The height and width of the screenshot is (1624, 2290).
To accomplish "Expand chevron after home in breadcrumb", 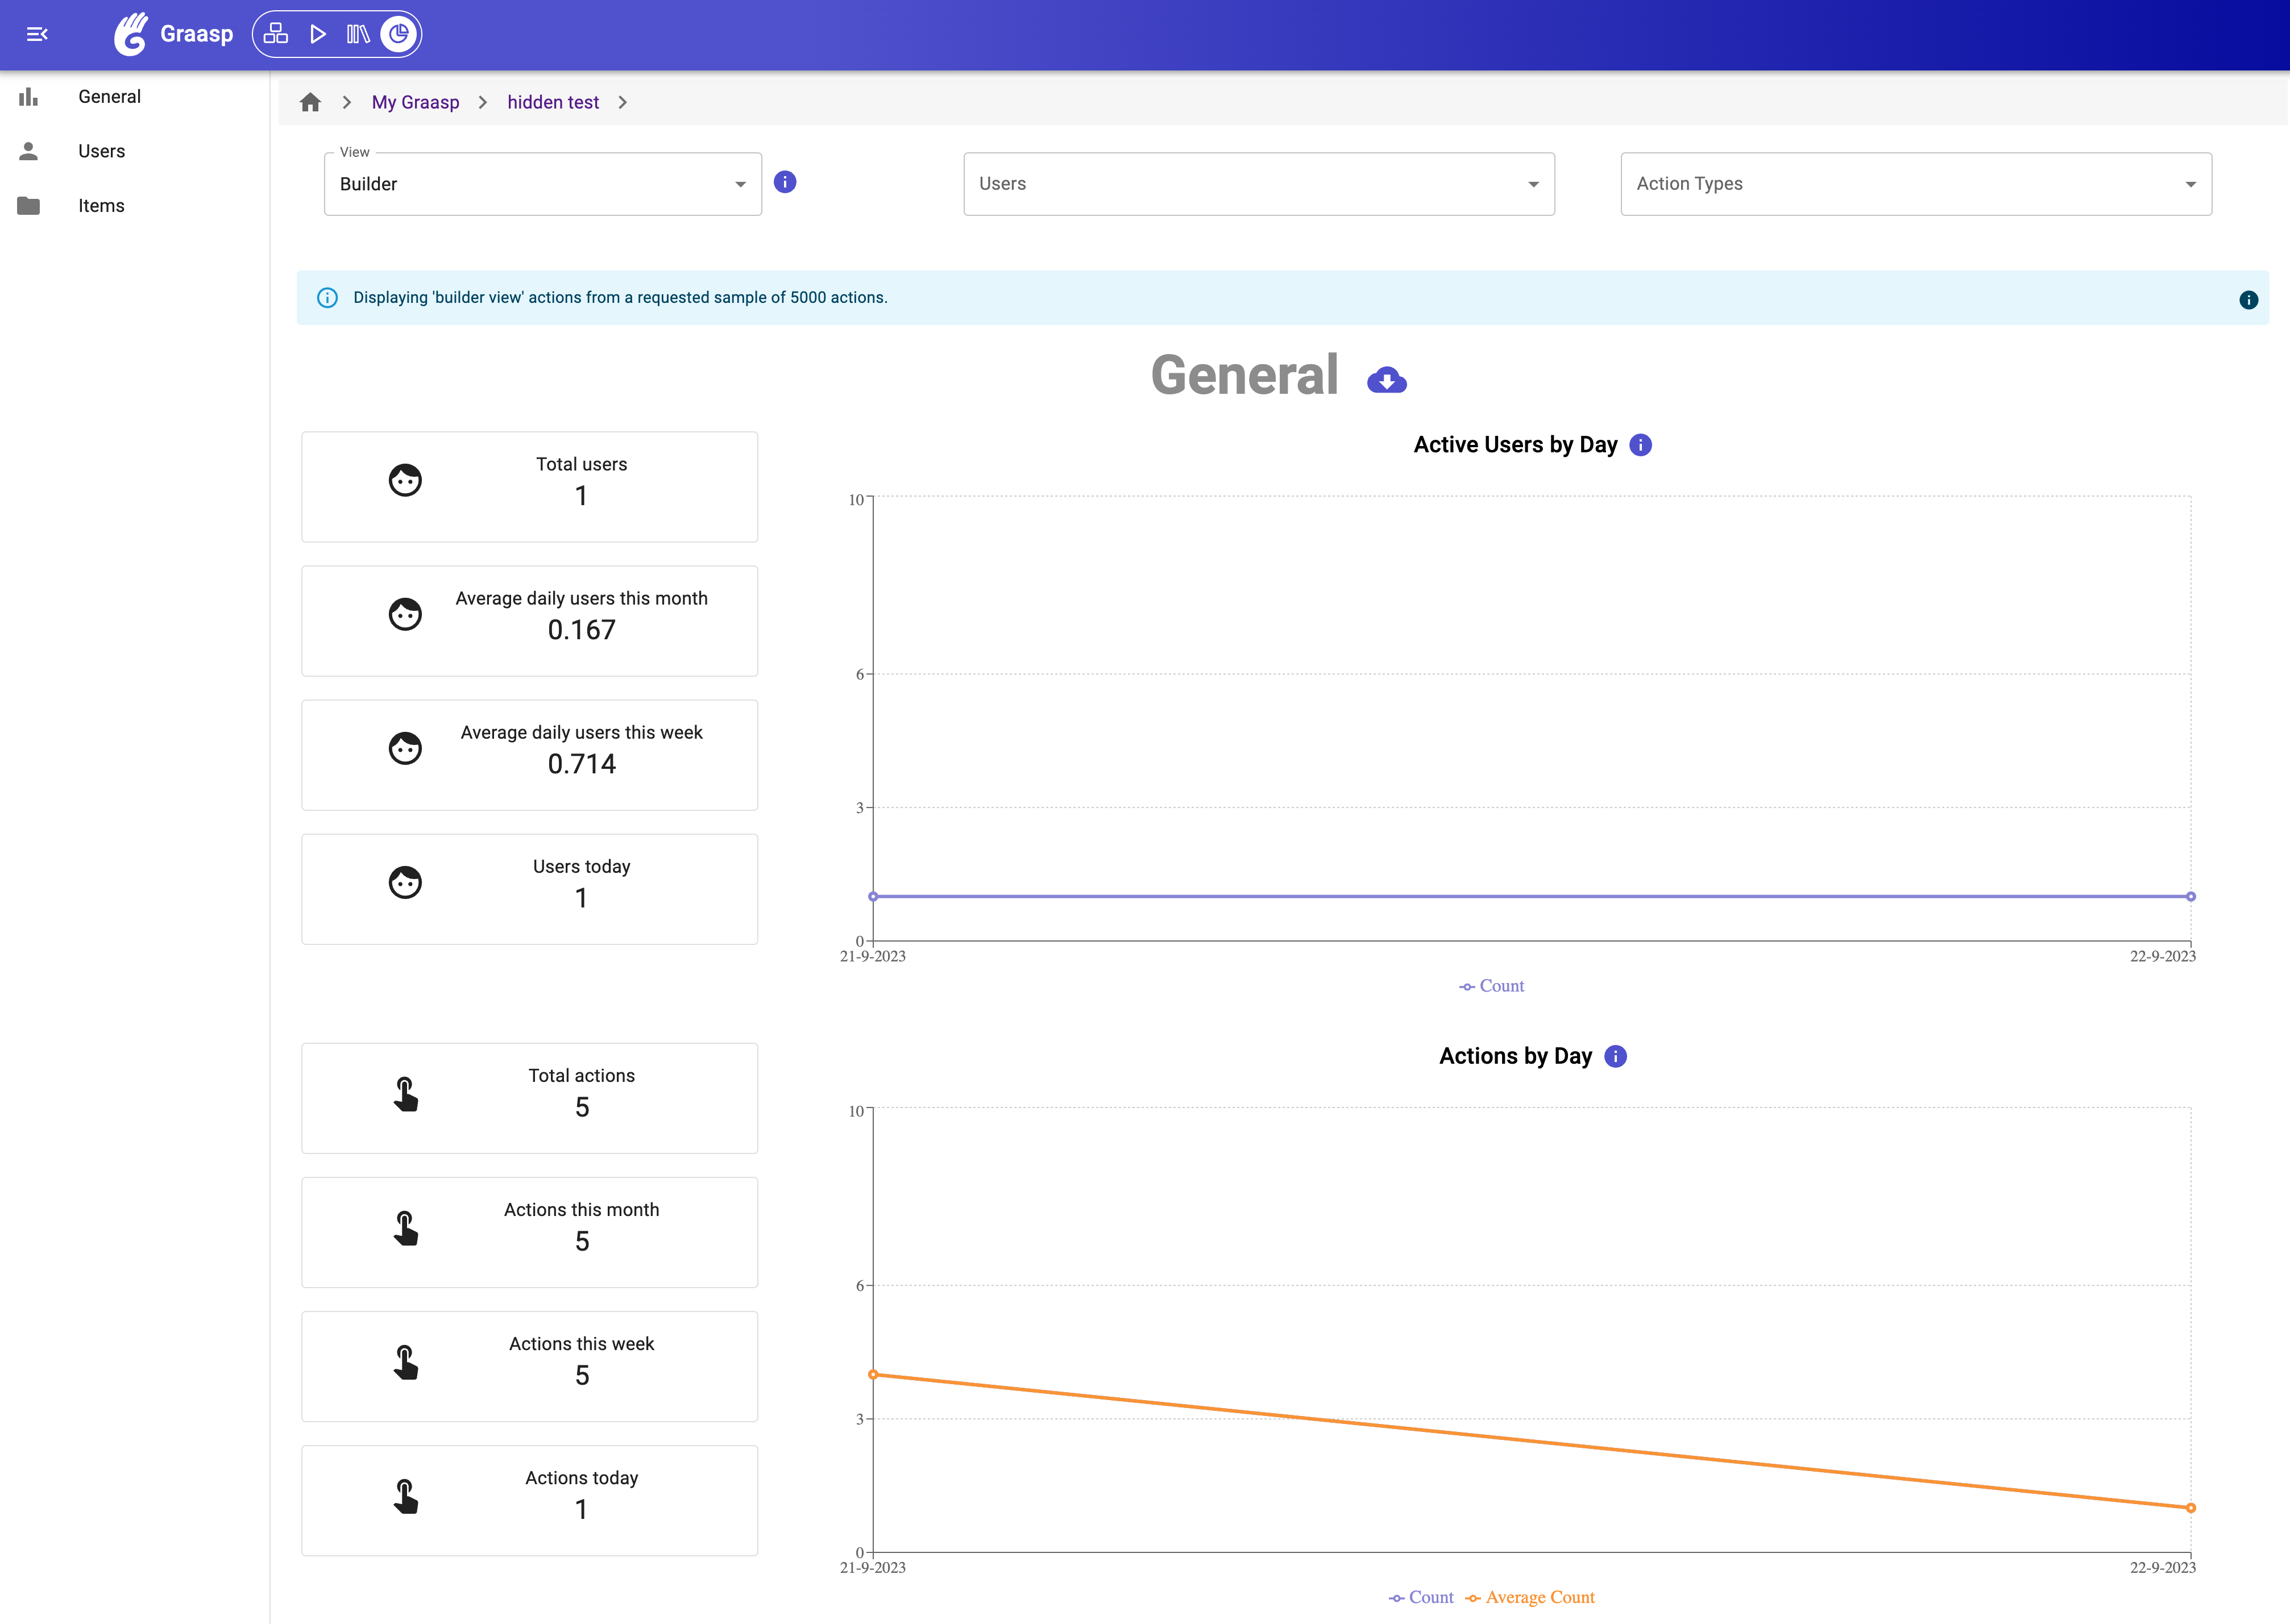I will (x=347, y=102).
